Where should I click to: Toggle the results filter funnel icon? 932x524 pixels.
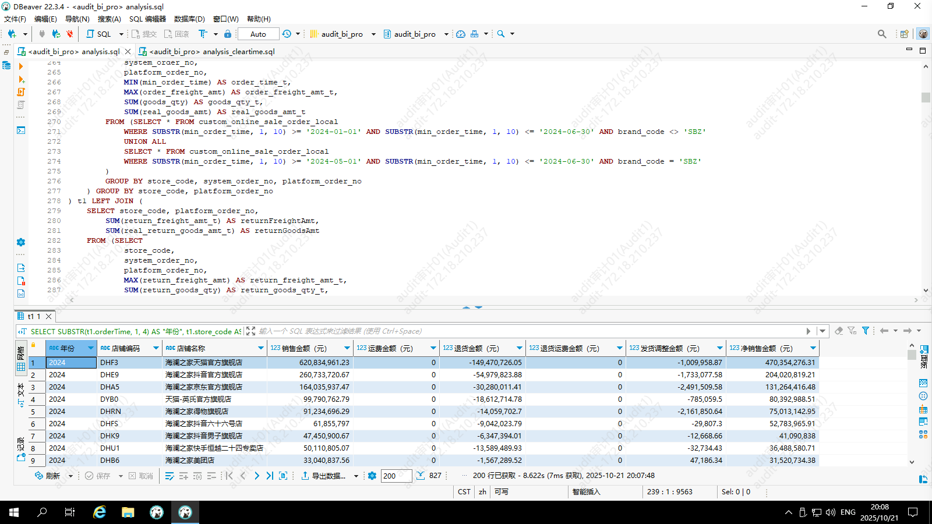[866, 331]
